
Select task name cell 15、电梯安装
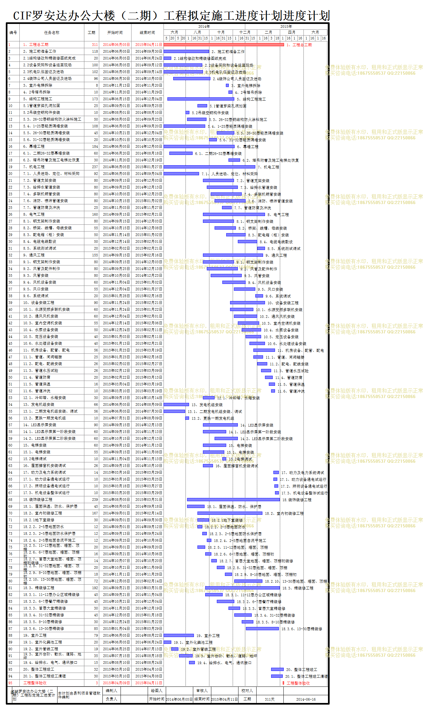[x=52, y=445]
